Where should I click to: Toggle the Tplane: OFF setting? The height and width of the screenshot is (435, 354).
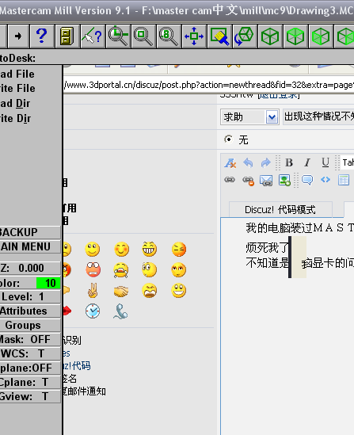point(29,368)
